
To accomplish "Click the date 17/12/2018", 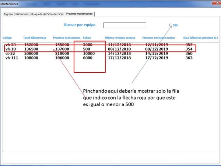I will pos(119,58).
